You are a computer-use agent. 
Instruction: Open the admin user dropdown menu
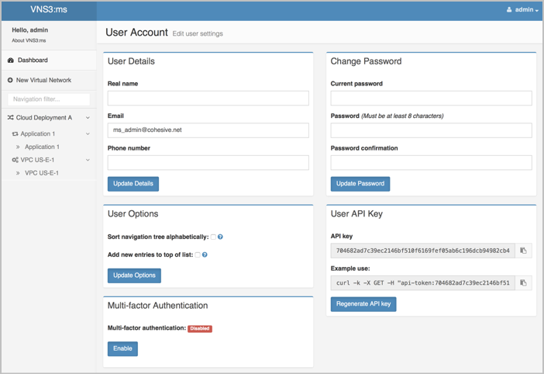pos(522,10)
